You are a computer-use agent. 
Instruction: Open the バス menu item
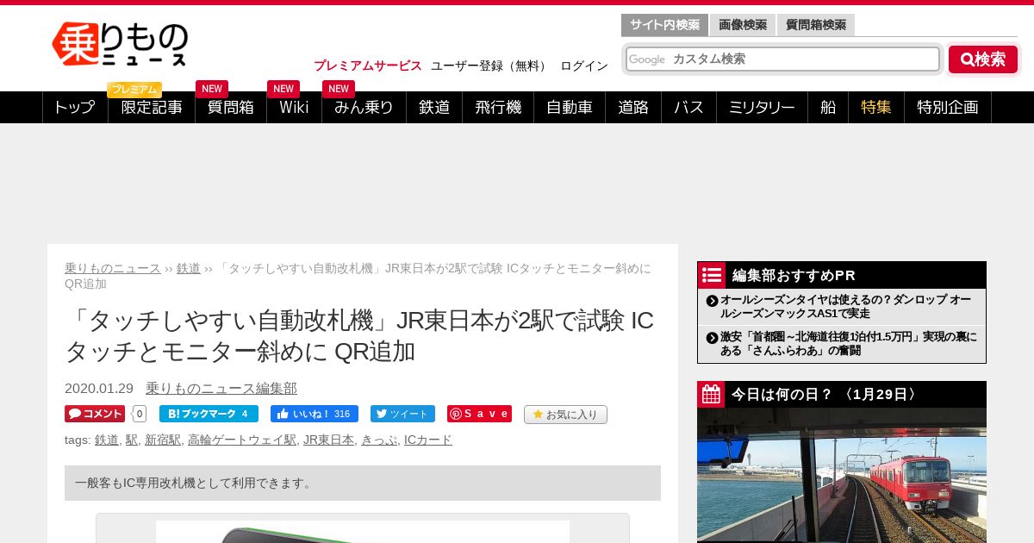coord(688,107)
